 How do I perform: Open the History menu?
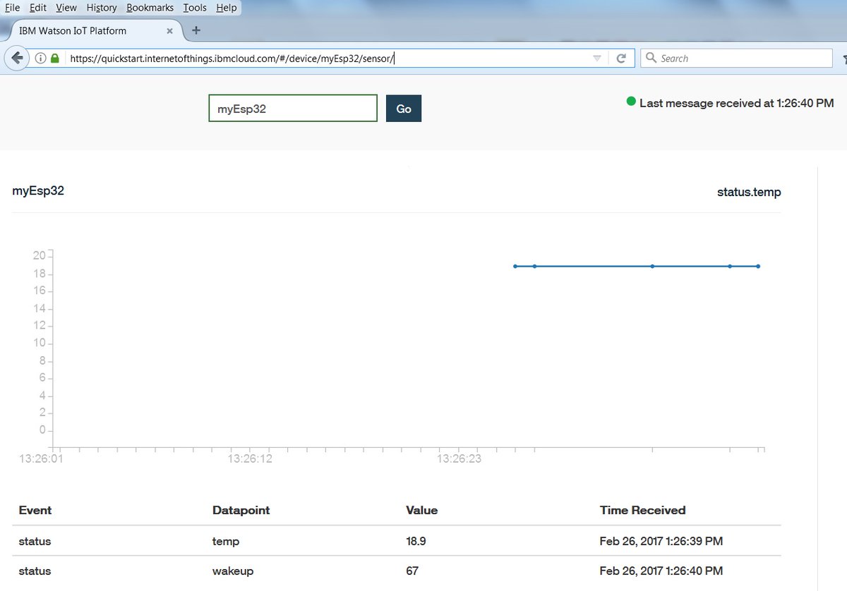pos(102,8)
